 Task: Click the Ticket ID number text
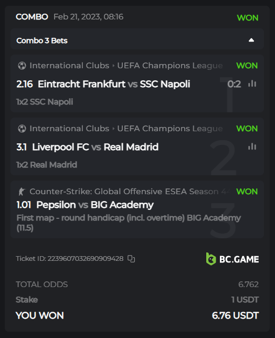[x=86, y=258]
